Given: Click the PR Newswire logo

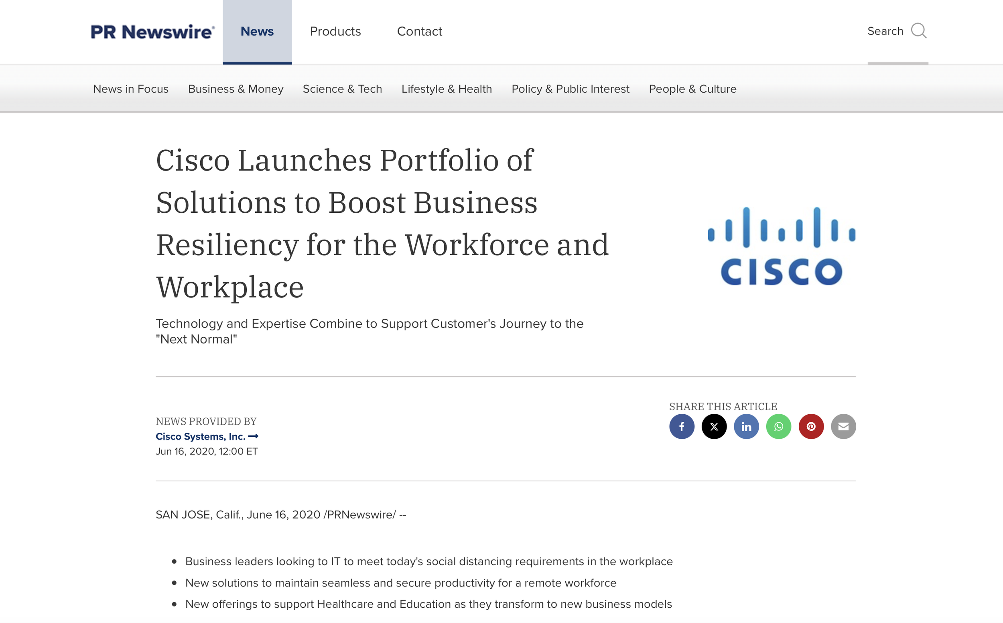Looking at the screenshot, I should tap(152, 32).
